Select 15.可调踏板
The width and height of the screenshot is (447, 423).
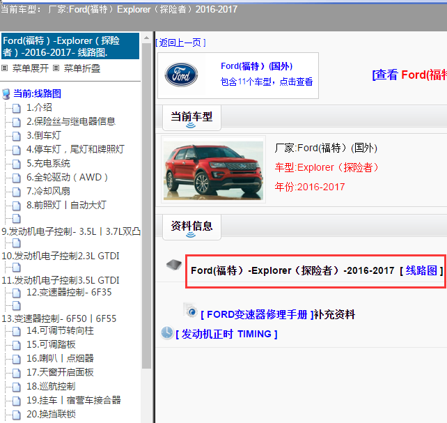(x=51, y=344)
